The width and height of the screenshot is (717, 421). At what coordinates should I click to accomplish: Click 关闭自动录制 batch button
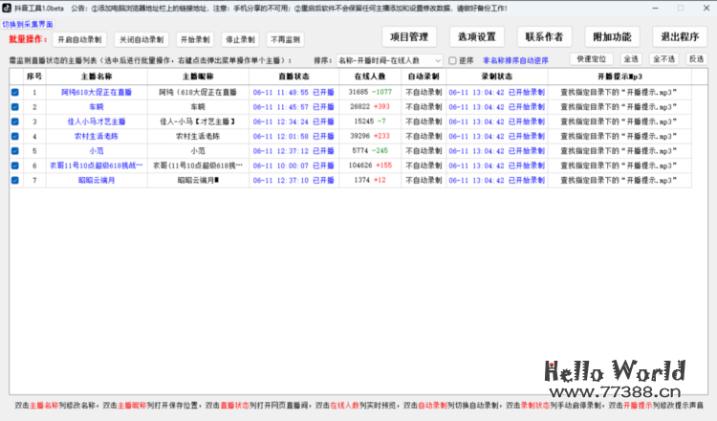pos(141,40)
